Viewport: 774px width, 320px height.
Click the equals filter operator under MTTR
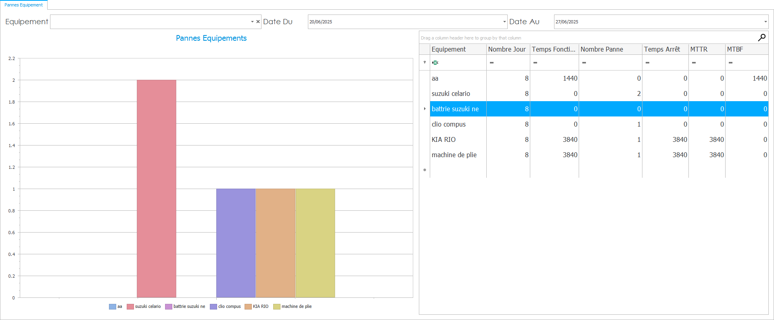tap(694, 62)
